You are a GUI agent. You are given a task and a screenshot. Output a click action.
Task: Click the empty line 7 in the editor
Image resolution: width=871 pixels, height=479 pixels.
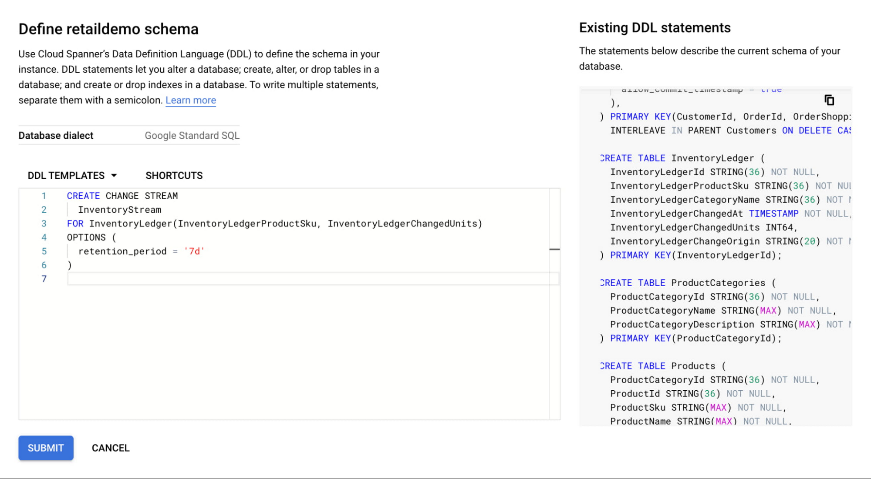pos(313,279)
